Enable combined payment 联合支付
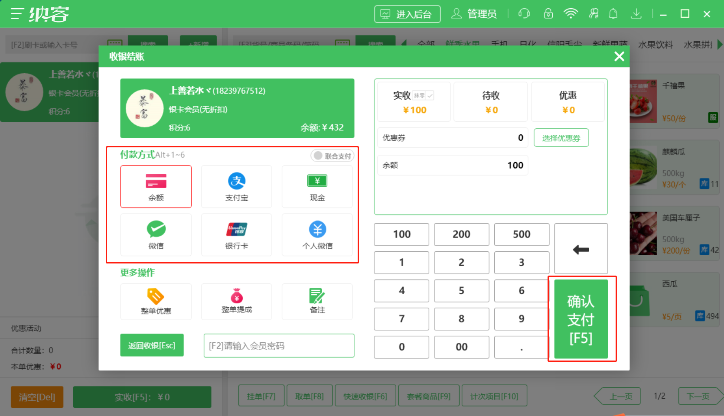 (x=332, y=156)
